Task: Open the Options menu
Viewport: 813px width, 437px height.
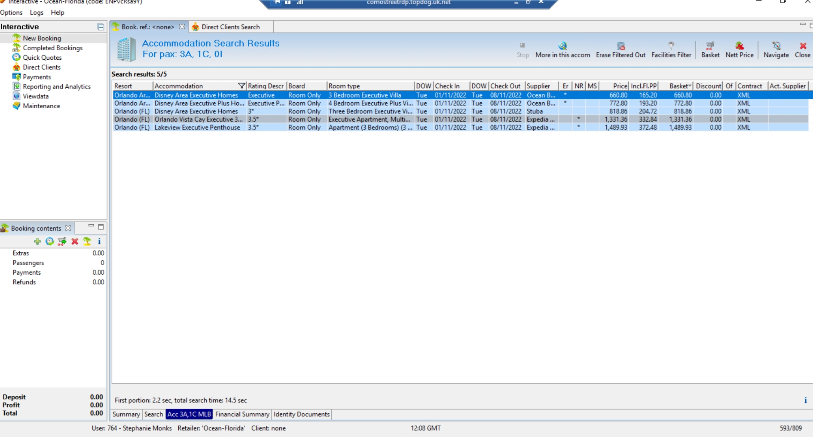Action: tap(12, 12)
